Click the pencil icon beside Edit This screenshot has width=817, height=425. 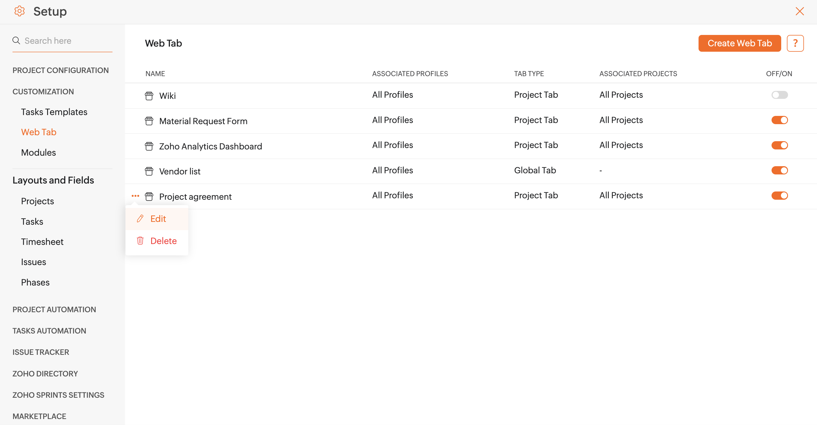pos(140,218)
